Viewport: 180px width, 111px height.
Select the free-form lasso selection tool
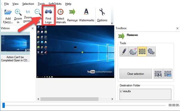pyautogui.click(x=151, y=51)
